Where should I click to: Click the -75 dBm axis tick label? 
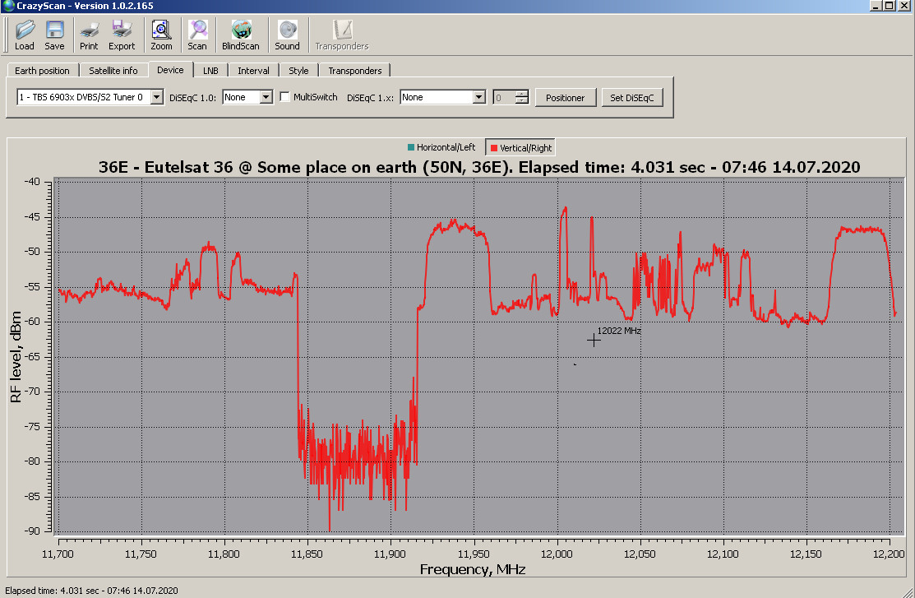point(32,426)
